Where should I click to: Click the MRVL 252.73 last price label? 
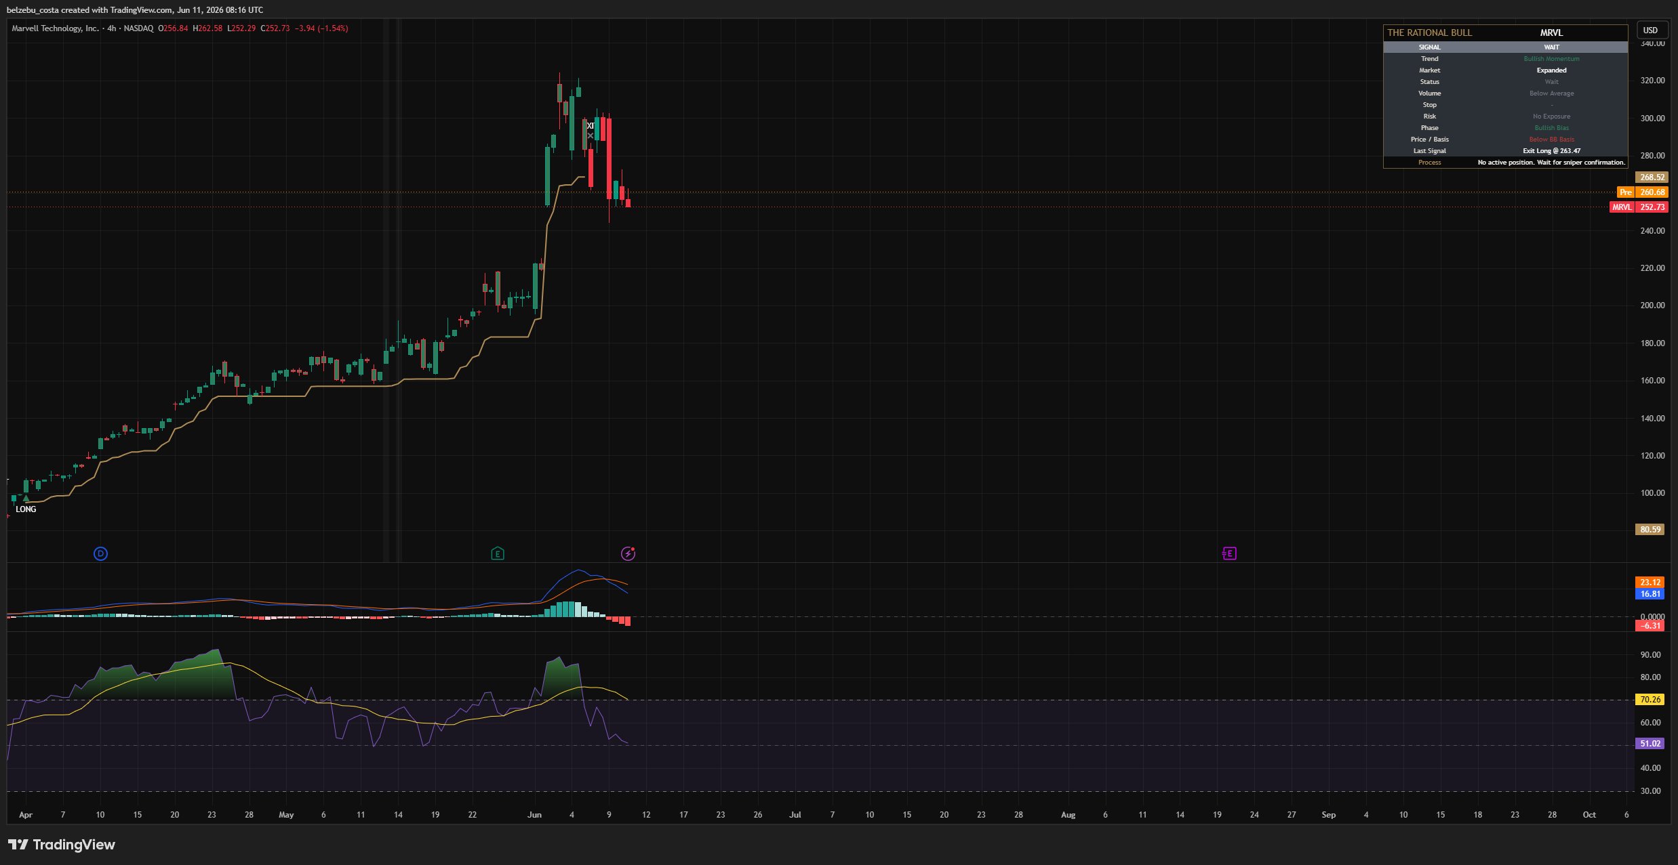[x=1639, y=207]
